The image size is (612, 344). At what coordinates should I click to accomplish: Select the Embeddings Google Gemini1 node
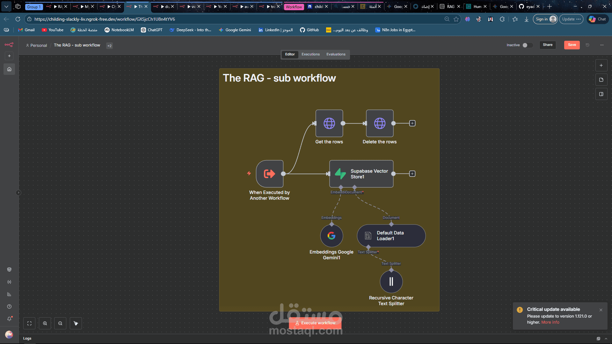pos(331,236)
